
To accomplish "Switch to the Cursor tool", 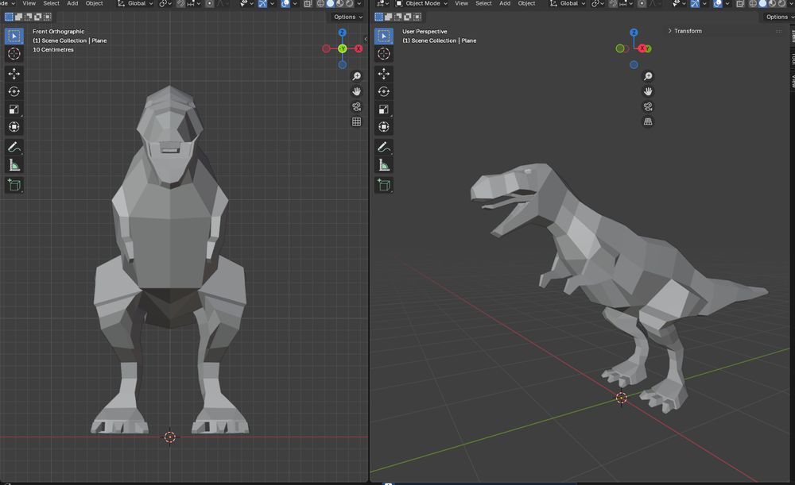I will coord(14,54).
